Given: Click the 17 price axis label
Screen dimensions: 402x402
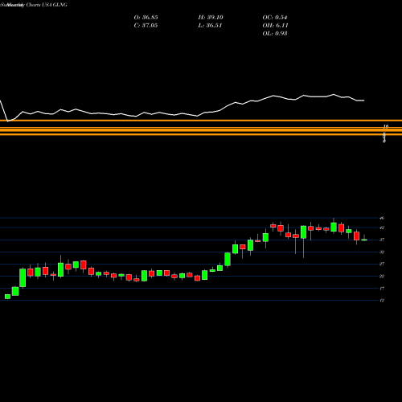Looking at the screenshot, I should pos(382,289).
